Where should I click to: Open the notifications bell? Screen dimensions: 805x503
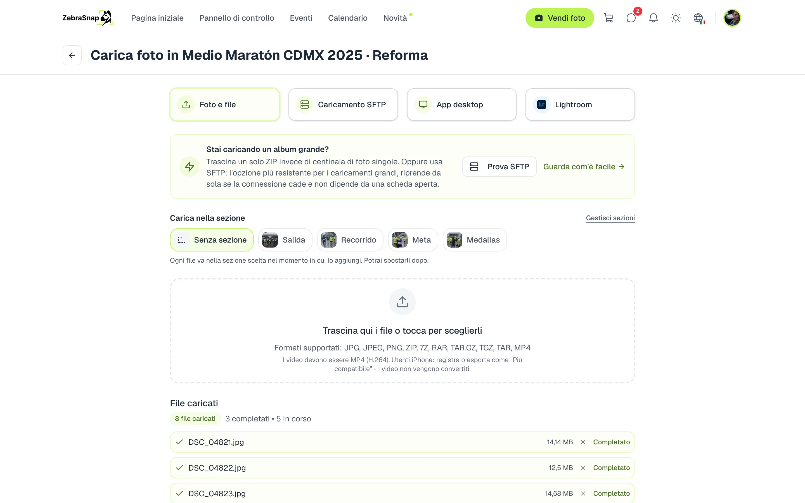[x=653, y=18]
